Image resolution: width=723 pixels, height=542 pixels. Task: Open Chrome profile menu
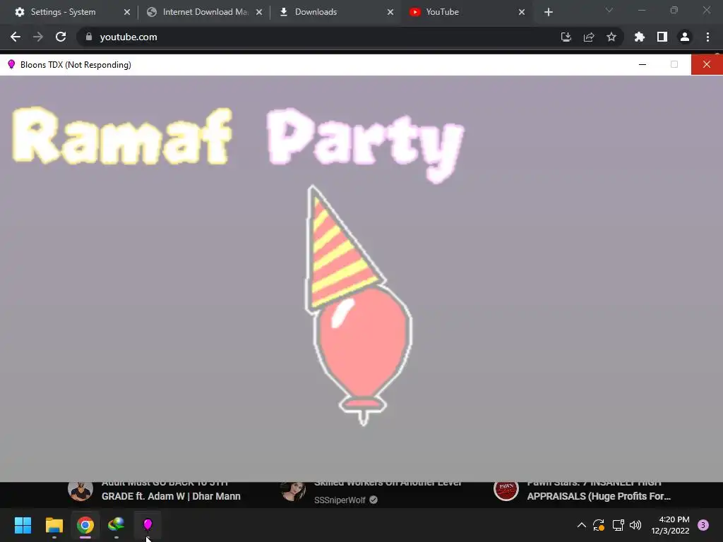point(685,37)
